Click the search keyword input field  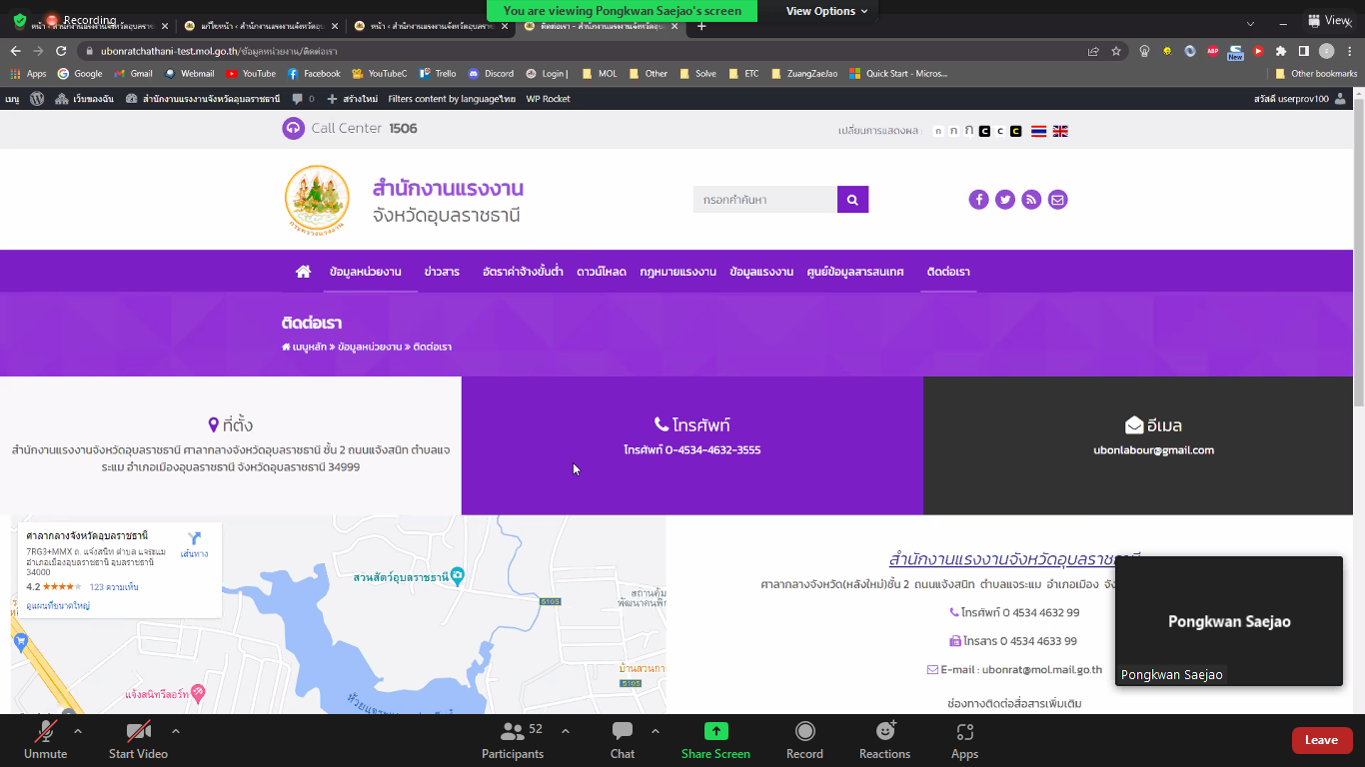click(765, 200)
